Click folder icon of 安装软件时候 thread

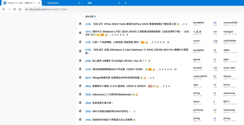coord(80,120)
